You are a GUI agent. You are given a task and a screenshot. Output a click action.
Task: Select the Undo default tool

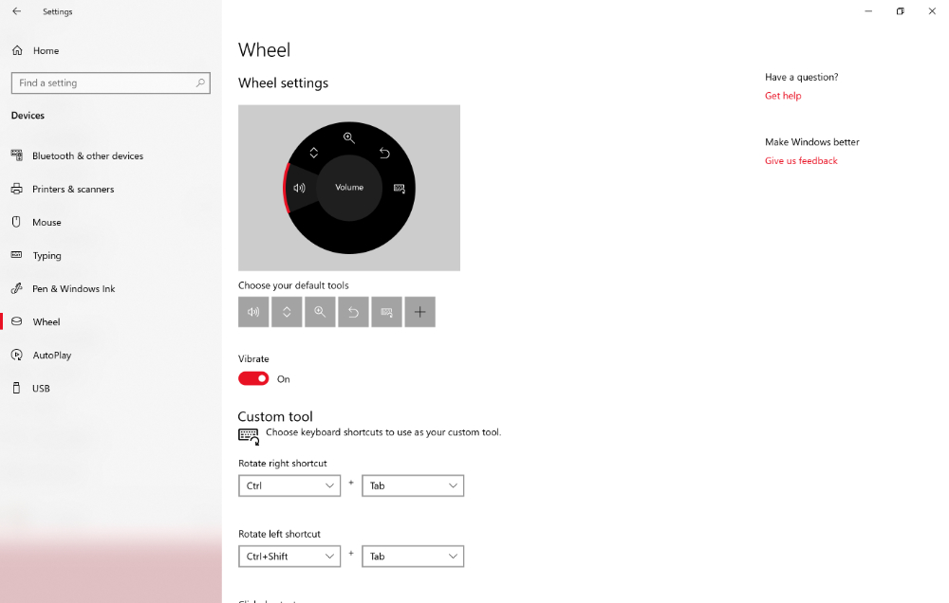[353, 311]
